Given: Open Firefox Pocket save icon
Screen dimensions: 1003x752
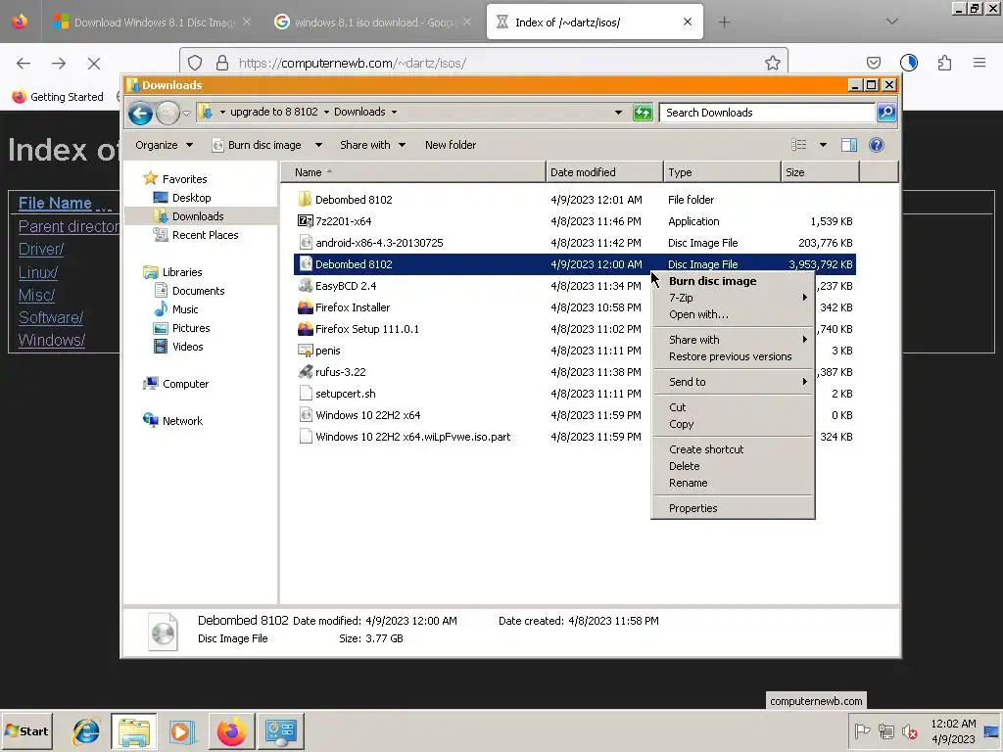Looking at the screenshot, I should coord(873,63).
